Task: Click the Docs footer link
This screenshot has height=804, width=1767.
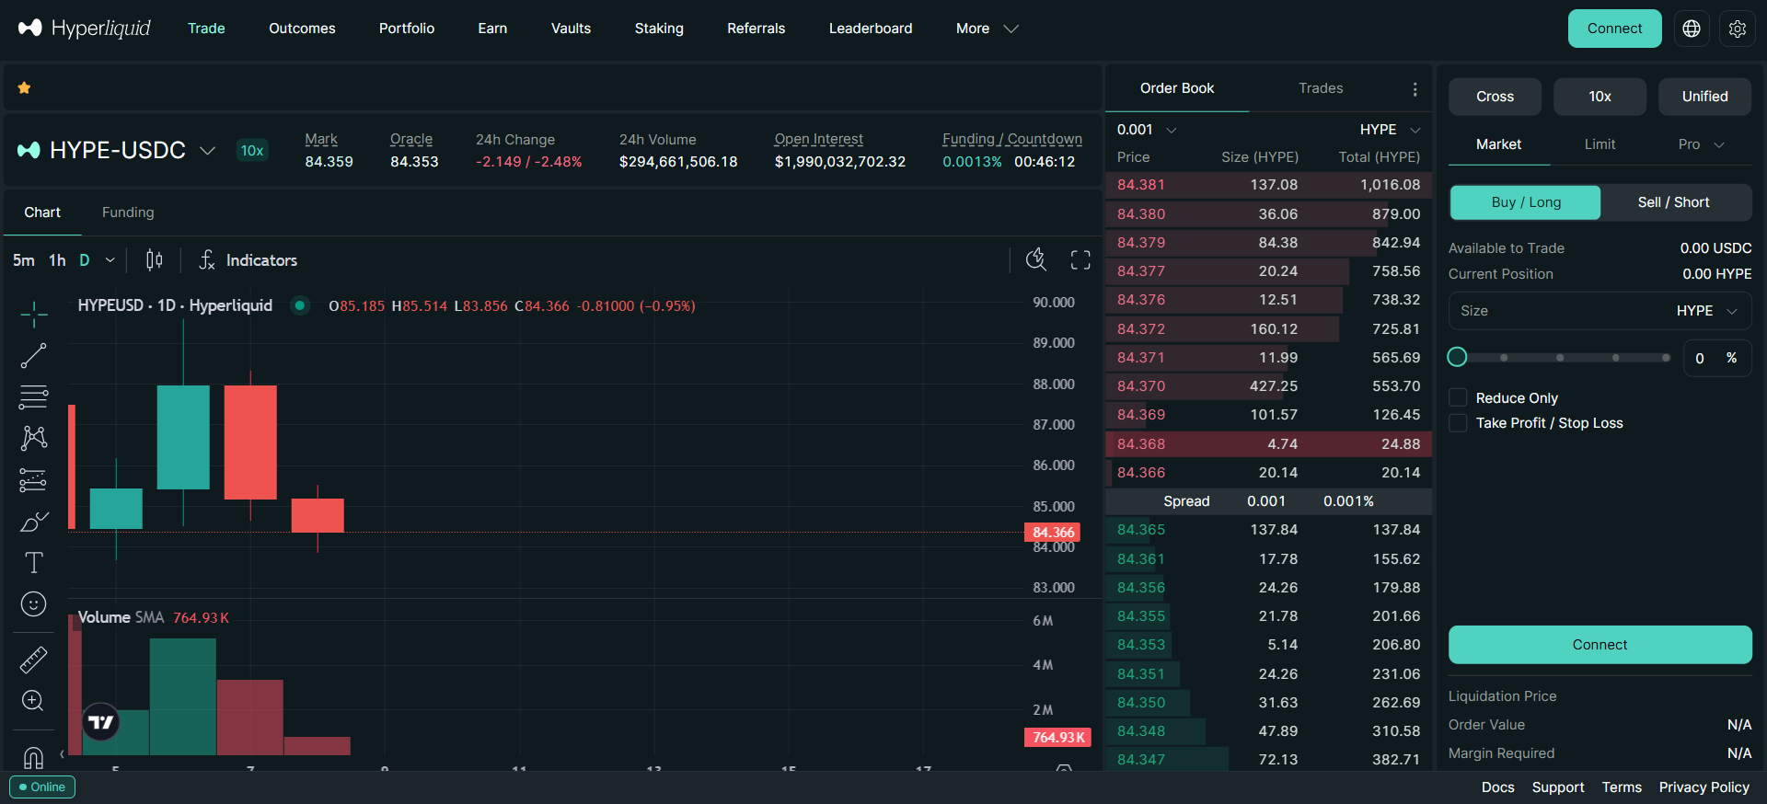Action: [1497, 787]
